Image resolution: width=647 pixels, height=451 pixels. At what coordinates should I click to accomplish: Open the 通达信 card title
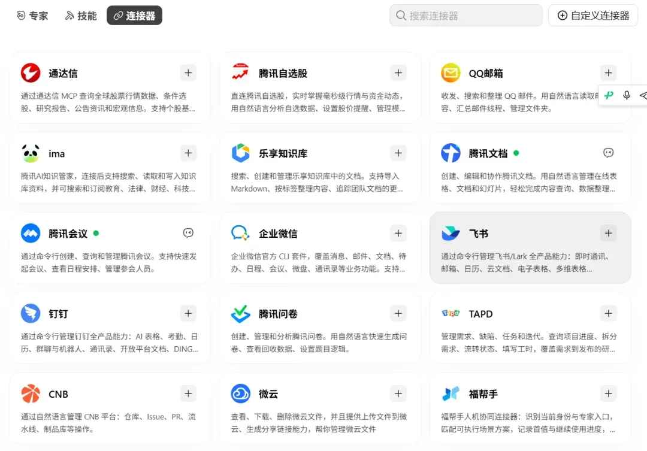pos(63,74)
